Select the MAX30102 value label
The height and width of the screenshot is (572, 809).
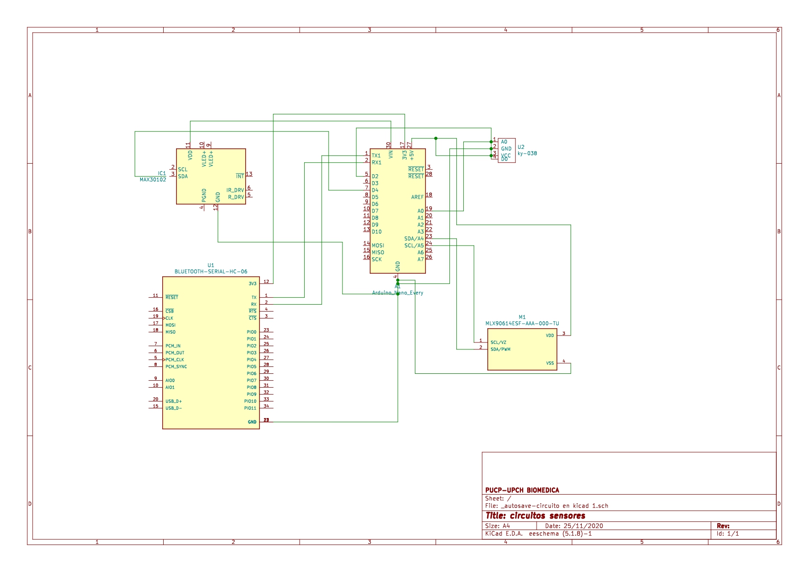(153, 180)
